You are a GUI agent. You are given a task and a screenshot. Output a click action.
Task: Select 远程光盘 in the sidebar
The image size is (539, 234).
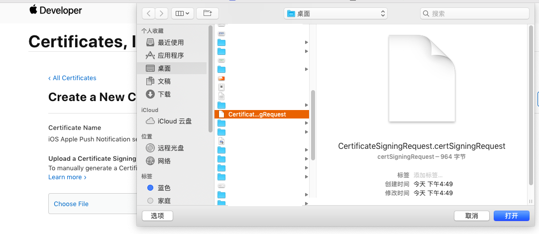point(172,148)
